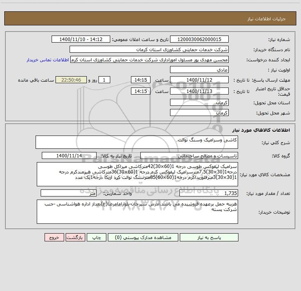
Task: Click توضیحات خریدار text area
Action: (x=137, y=212)
